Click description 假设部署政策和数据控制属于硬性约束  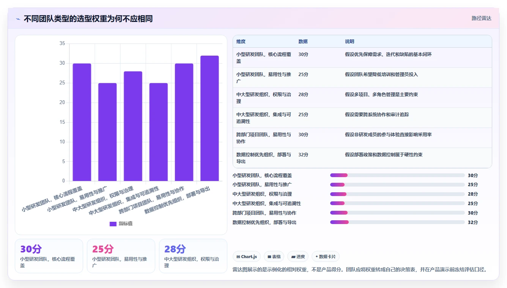(384, 154)
